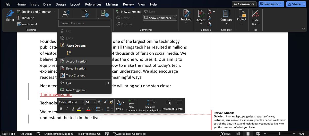The height and width of the screenshot is (136, 309).
Task: Insert New Comment from mini toolbar
Action: coord(131,105)
